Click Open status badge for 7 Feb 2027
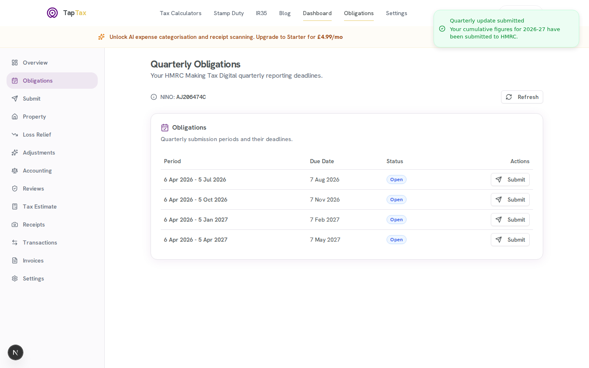The height and width of the screenshot is (368, 589). (396, 220)
